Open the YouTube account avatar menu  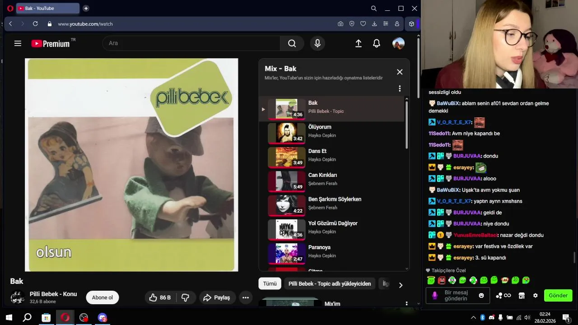click(398, 43)
